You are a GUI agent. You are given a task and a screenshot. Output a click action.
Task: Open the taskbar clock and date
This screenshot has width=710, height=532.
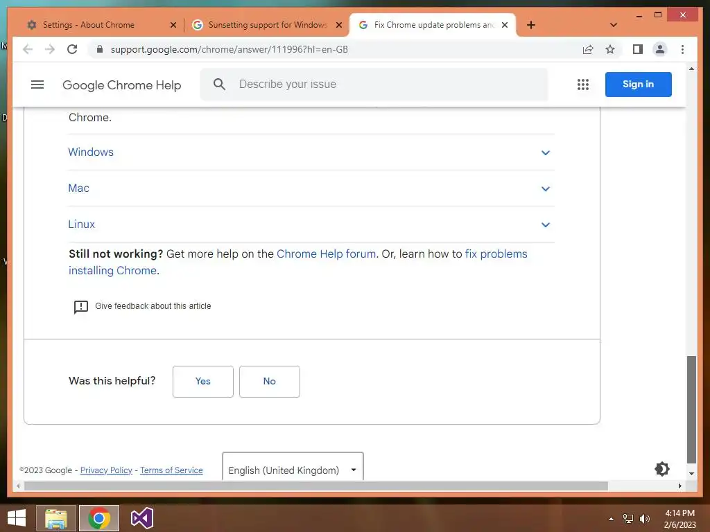point(679,519)
